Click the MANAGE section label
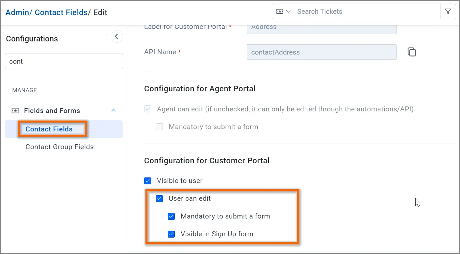This screenshot has height=254, width=460. (24, 90)
